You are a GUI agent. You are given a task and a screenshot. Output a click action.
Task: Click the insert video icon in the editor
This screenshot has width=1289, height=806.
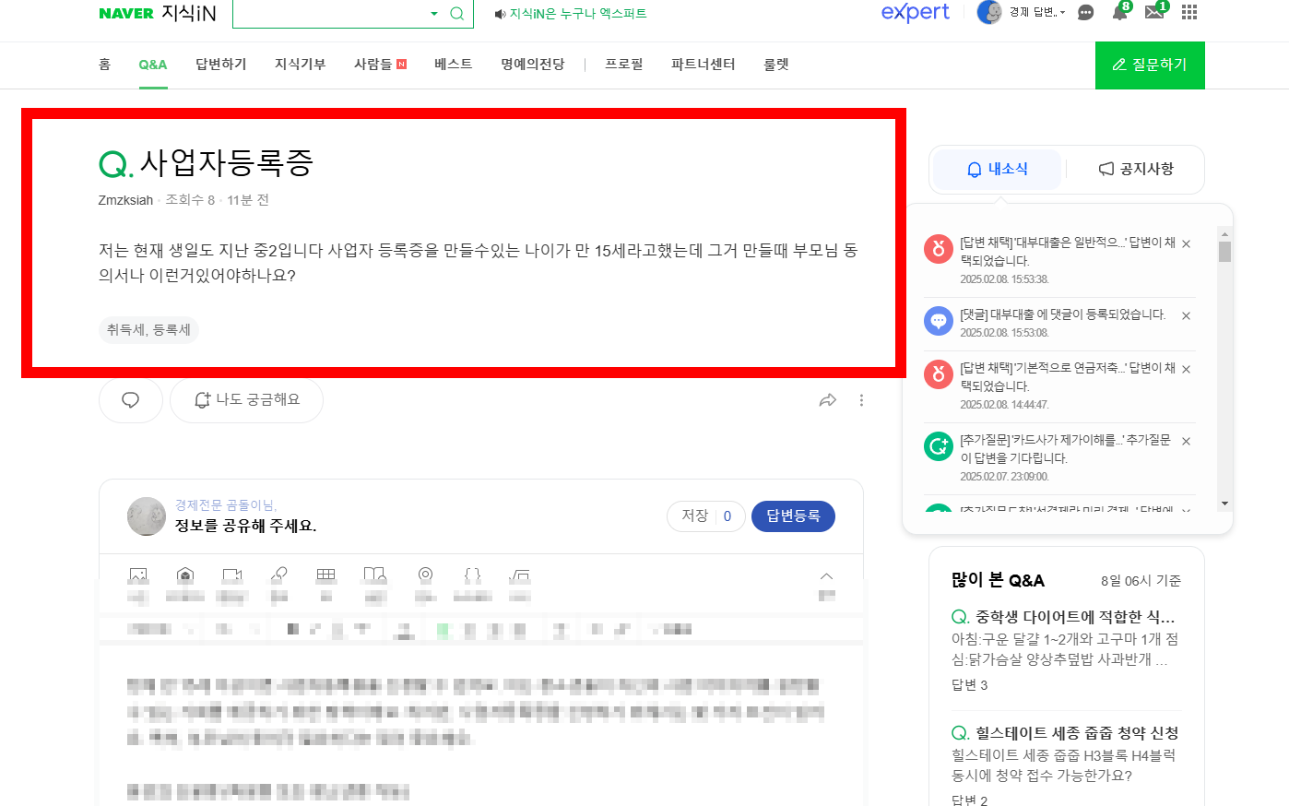pyautogui.click(x=232, y=575)
